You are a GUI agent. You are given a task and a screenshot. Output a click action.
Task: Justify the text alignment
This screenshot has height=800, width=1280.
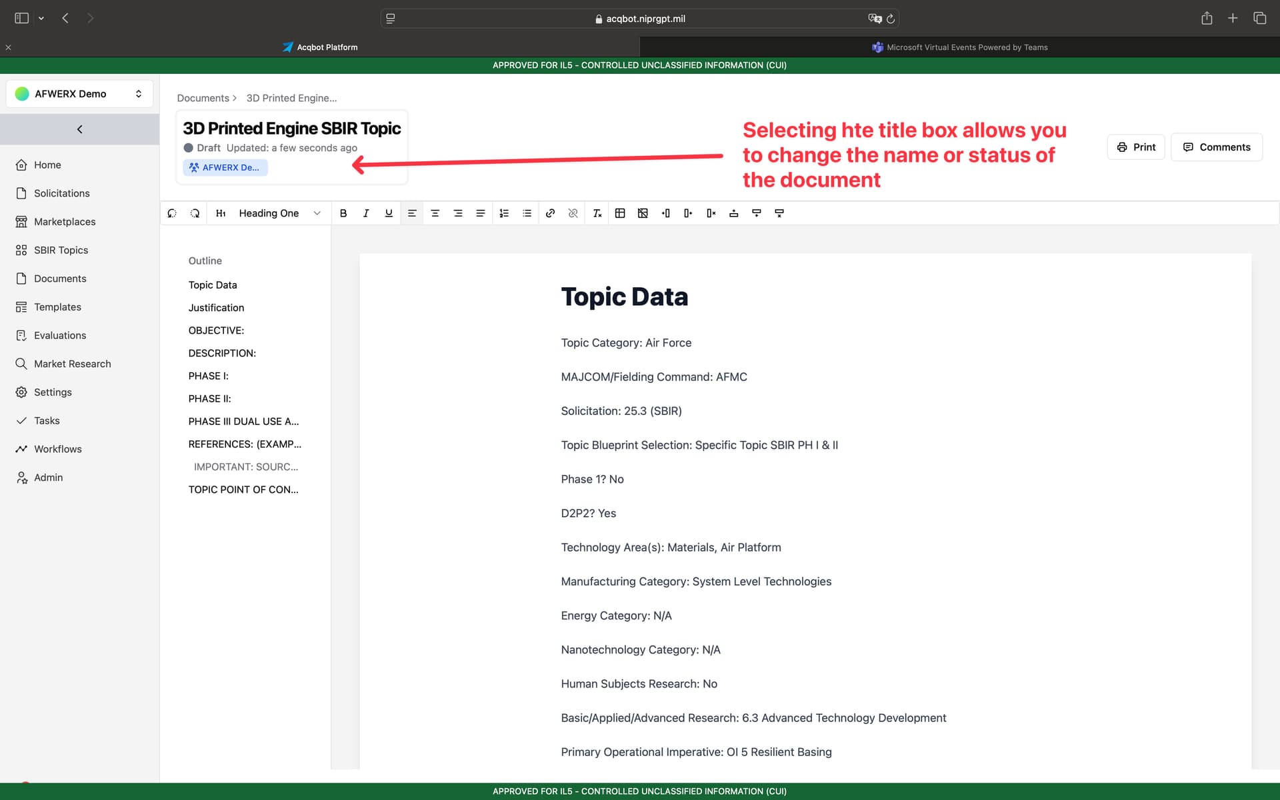(480, 213)
